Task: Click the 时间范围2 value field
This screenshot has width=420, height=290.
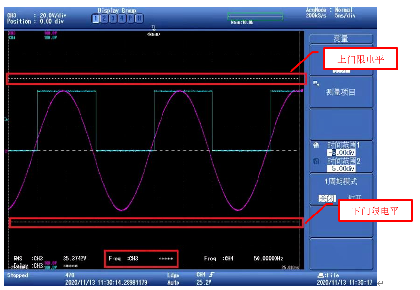Action: tap(341, 169)
